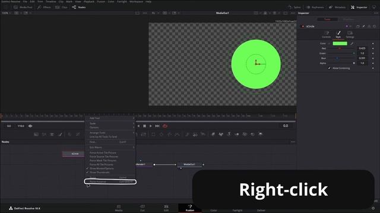This screenshot has width=380, height=213.
Task: Add a Background tool from toolbar
Action: click(36, 134)
